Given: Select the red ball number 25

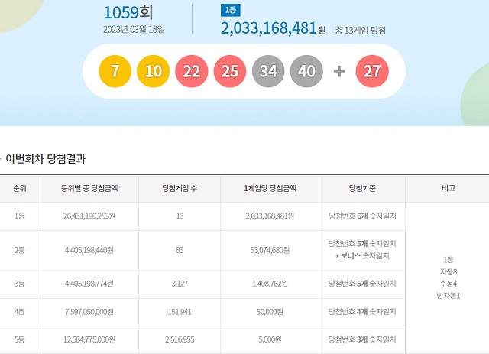Looking at the screenshot, I should point(230,71).
